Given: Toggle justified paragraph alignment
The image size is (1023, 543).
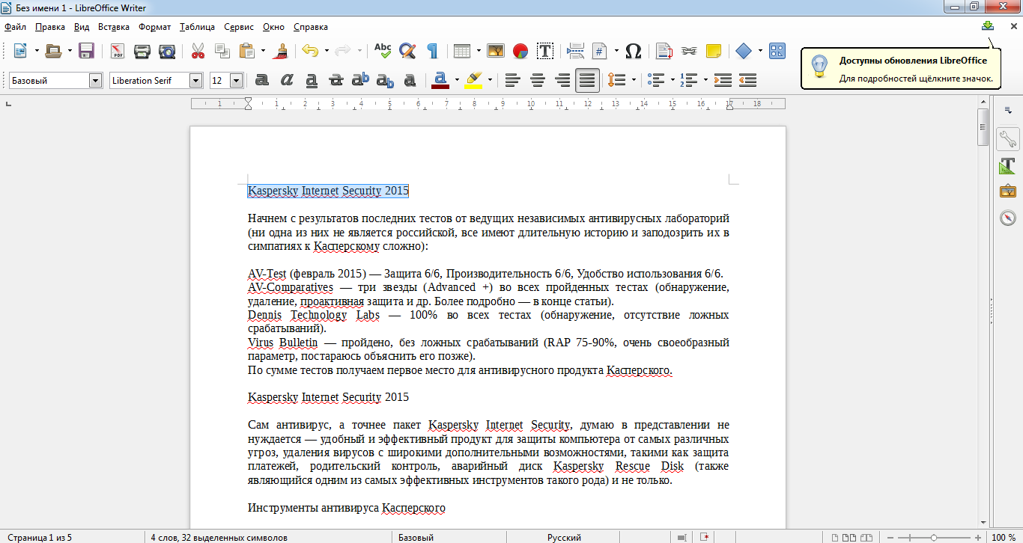Looking at the screenshot, I should pos(588,80).
